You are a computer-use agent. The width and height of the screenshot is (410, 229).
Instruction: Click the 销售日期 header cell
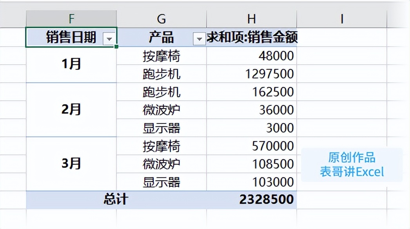[x=71, y=37]
